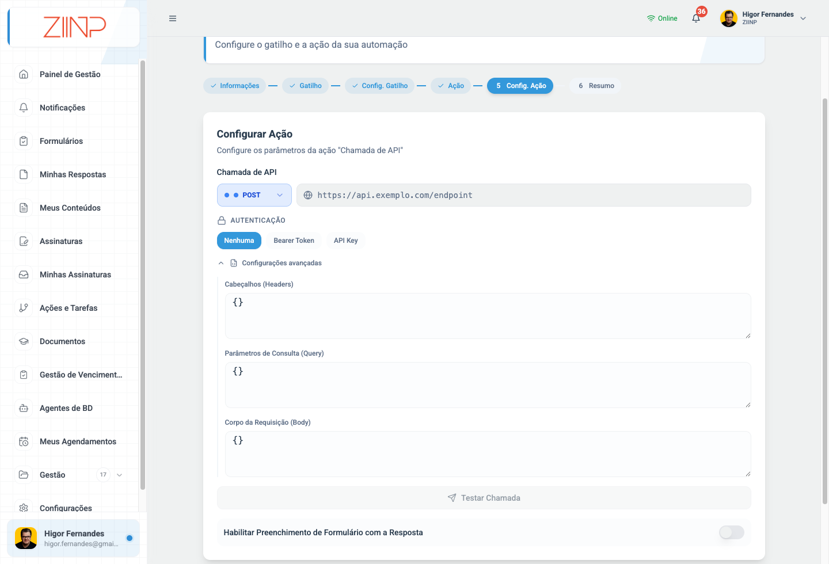This screenshot has height=564, width=829.
Task: Open the POST method dropdown
Action: [254, 195]
